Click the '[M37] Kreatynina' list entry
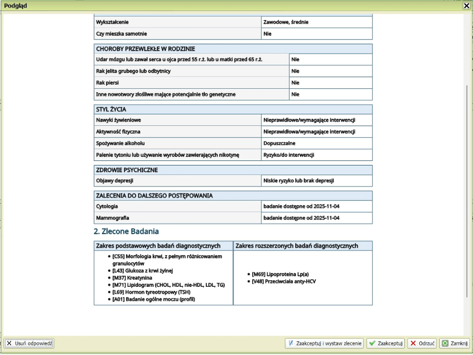473x355 pixels. click(132, 277)
